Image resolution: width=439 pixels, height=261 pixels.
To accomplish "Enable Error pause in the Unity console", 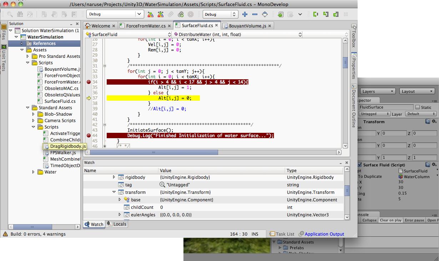I will [x=414, y=220].
